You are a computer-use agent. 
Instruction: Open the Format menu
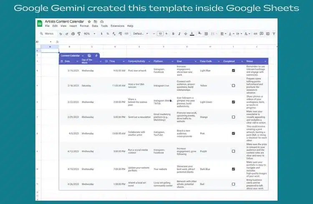coord(84,26)
